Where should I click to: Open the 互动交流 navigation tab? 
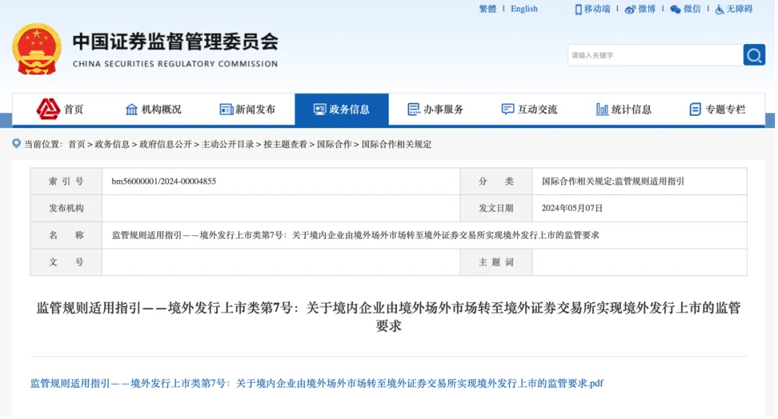[531, 109]
